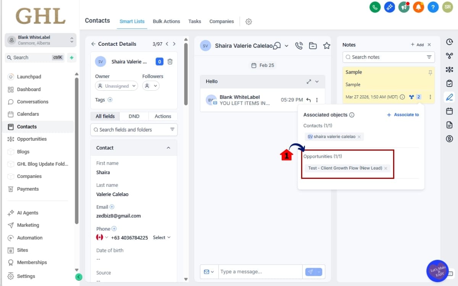Switch to the DND tab
Viewport: 458px width, 286px height.
click(x=134, y=116)
